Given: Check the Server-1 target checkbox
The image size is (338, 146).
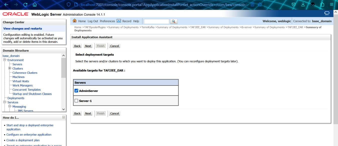Looking at the screenshot, I should [x=77, y=101].
